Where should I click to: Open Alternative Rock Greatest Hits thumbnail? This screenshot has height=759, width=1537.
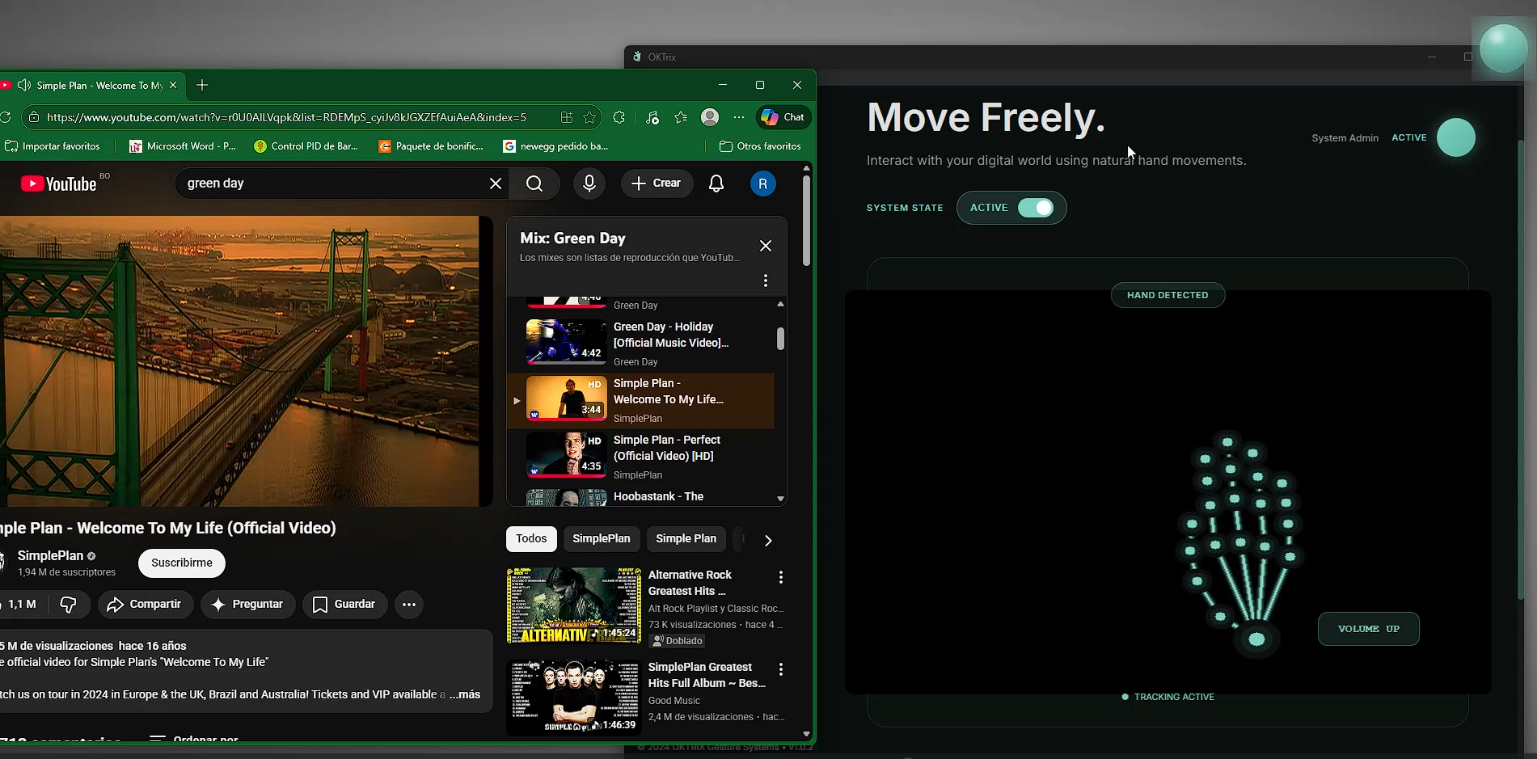point(574,605)
